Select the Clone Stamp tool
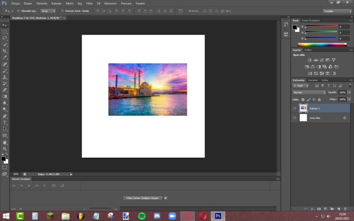 click(x=4, y=77)
